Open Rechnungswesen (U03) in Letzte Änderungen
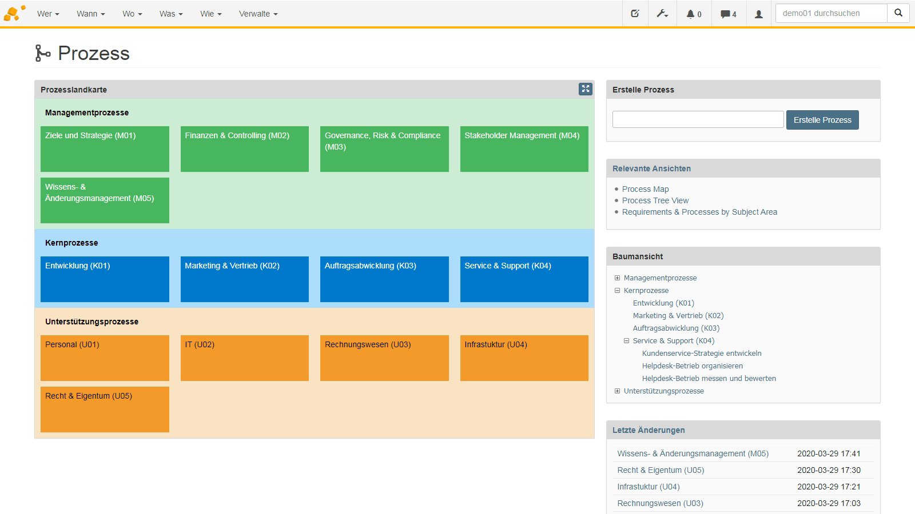The height and width of the screenshot is (514, 915). coord(660,503)
